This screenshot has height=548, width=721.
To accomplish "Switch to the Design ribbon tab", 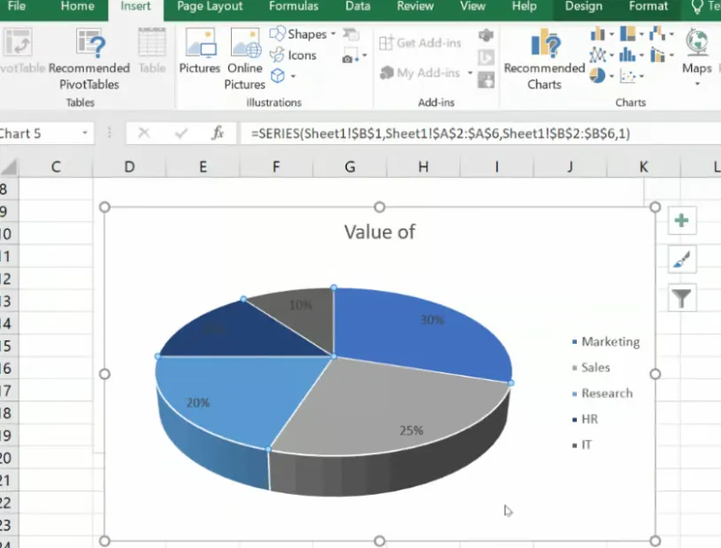I will click(x=585, y=7).
